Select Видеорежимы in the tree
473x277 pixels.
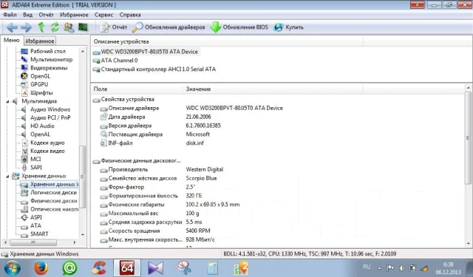coord(49,68)
